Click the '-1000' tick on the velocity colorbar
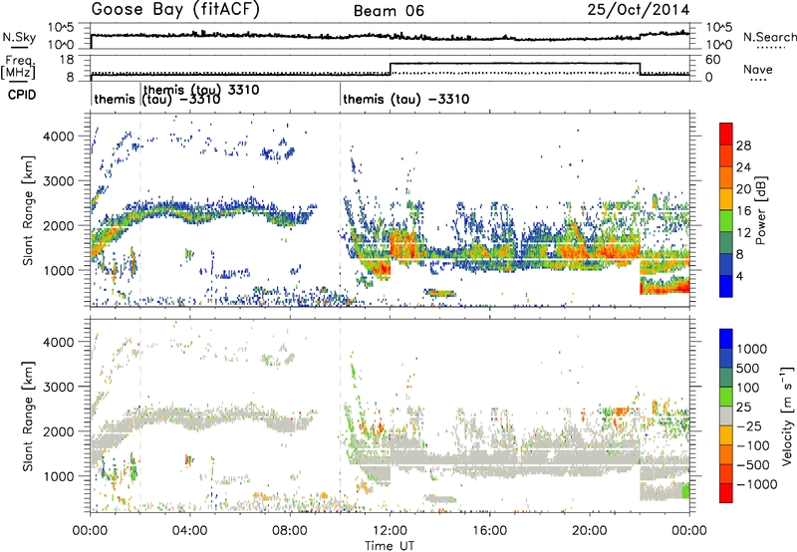 (x=756, y=484)
